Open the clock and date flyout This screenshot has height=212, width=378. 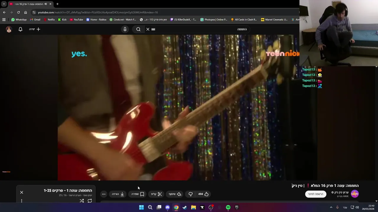pos(369,207)
